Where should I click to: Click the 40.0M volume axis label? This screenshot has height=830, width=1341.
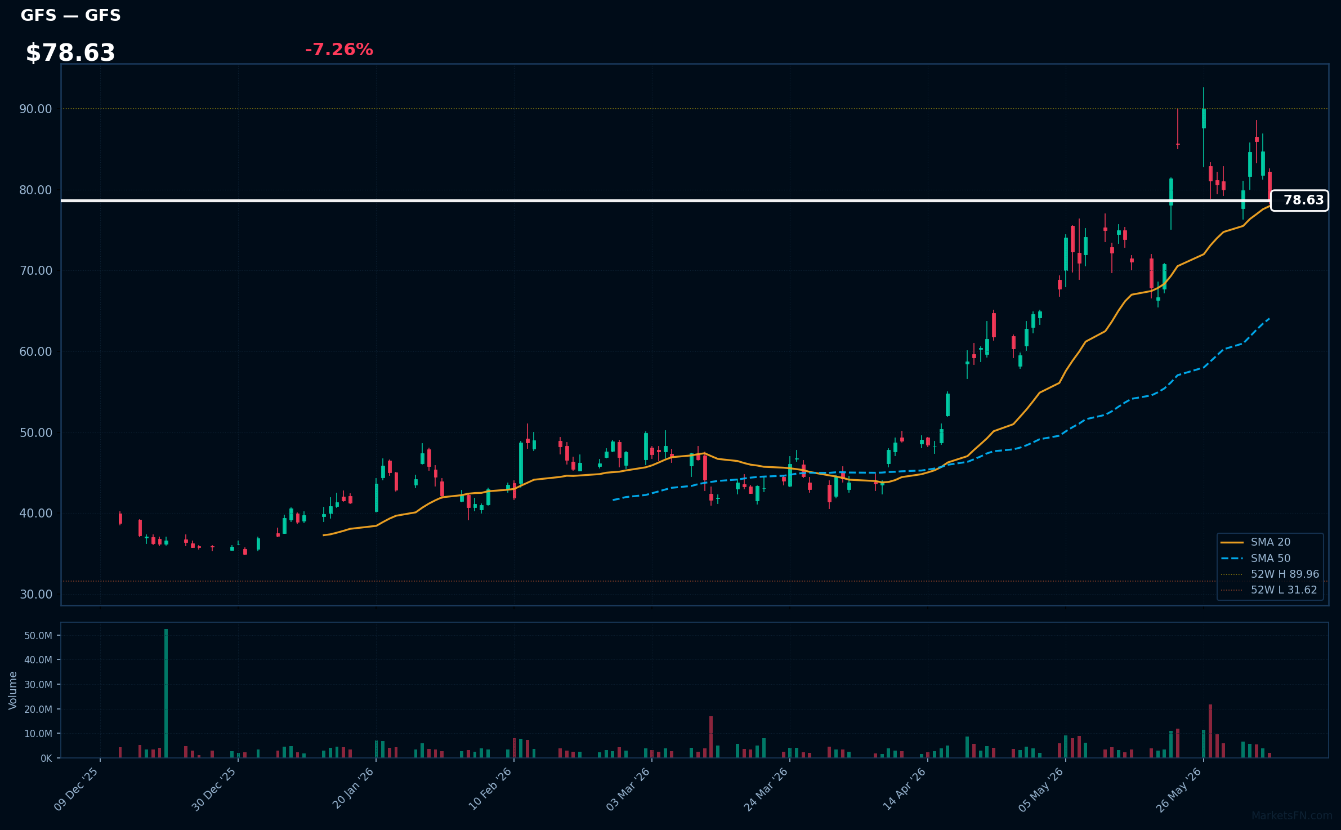38,660
